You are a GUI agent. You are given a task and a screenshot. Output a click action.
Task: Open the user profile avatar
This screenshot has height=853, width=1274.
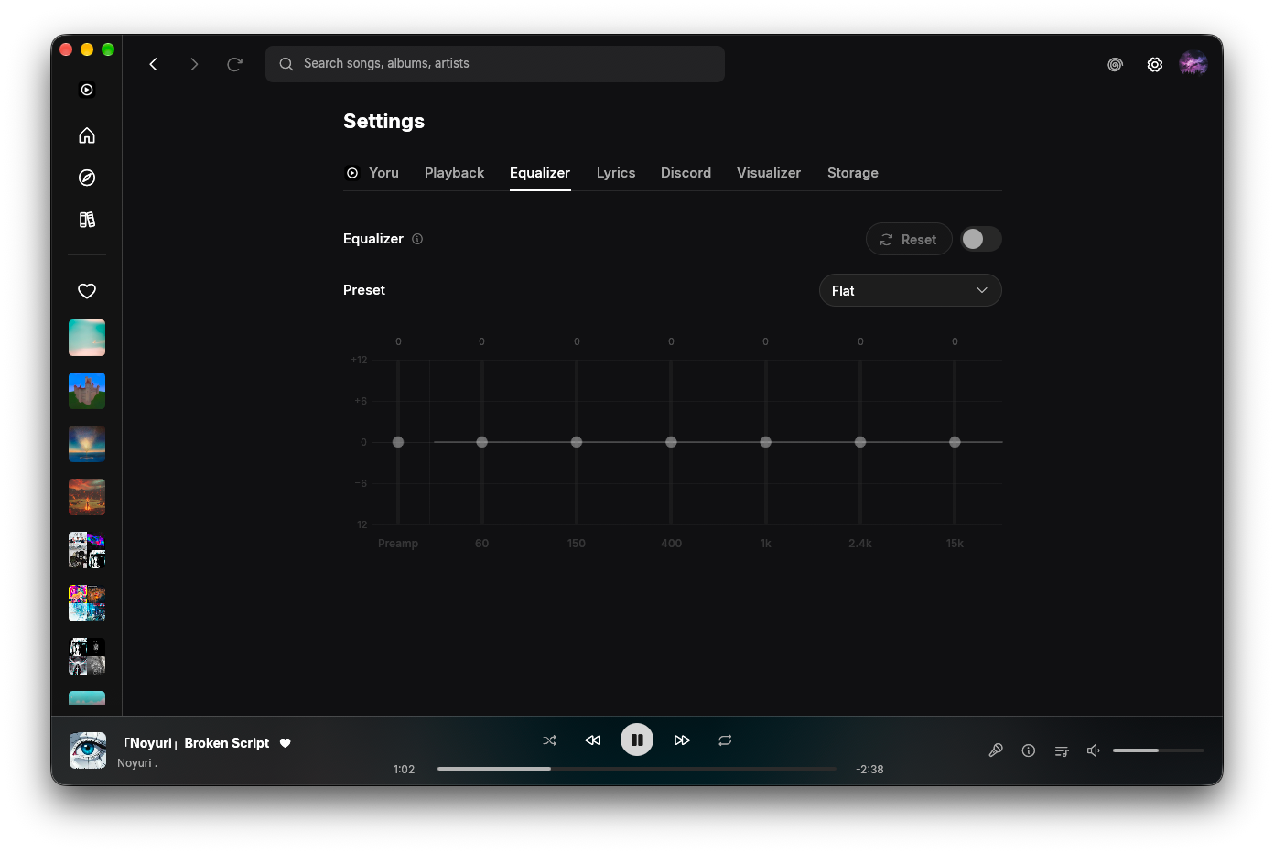tap(1193, 63)
